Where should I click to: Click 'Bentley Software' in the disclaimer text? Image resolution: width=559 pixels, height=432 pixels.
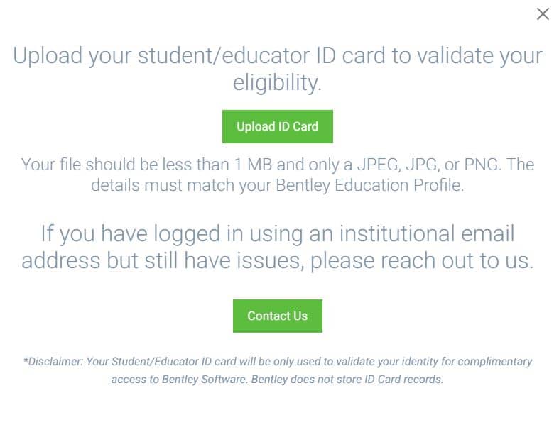point(205,380)
